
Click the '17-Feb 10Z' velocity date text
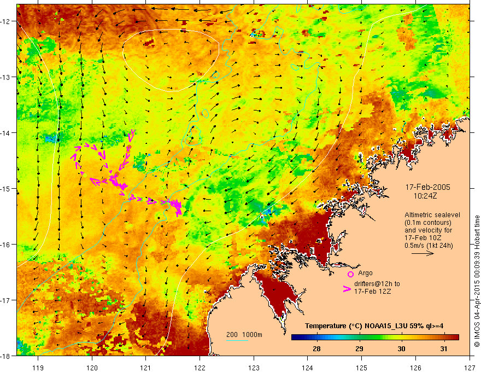point(423,238)
